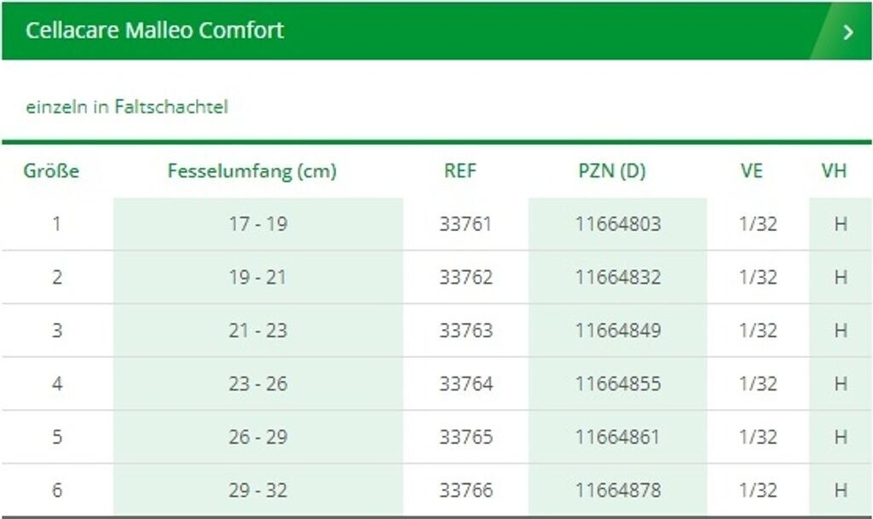873x519 pixels.
Task: Select REF number 33764
Action: click(465, 383)
